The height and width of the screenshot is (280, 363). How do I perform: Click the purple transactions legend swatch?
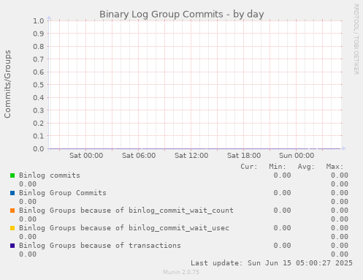click(12, 246)
